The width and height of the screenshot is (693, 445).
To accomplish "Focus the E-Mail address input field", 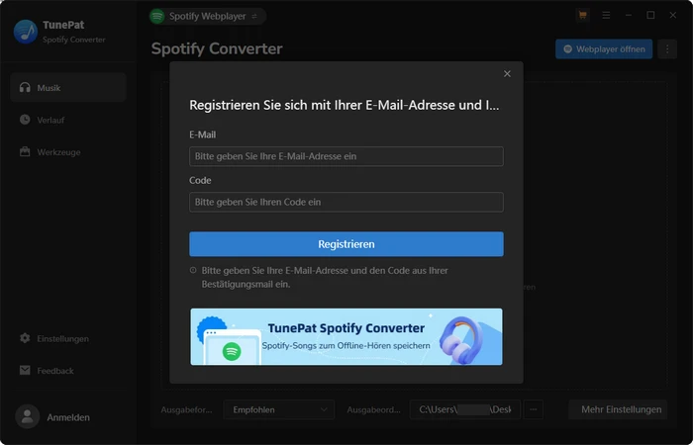I will 346,156.
